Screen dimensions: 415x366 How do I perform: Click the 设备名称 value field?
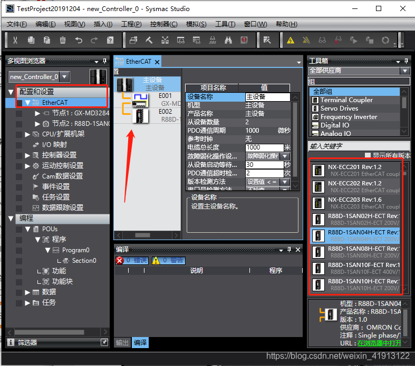pyautogui.click(x=267, y=97)
